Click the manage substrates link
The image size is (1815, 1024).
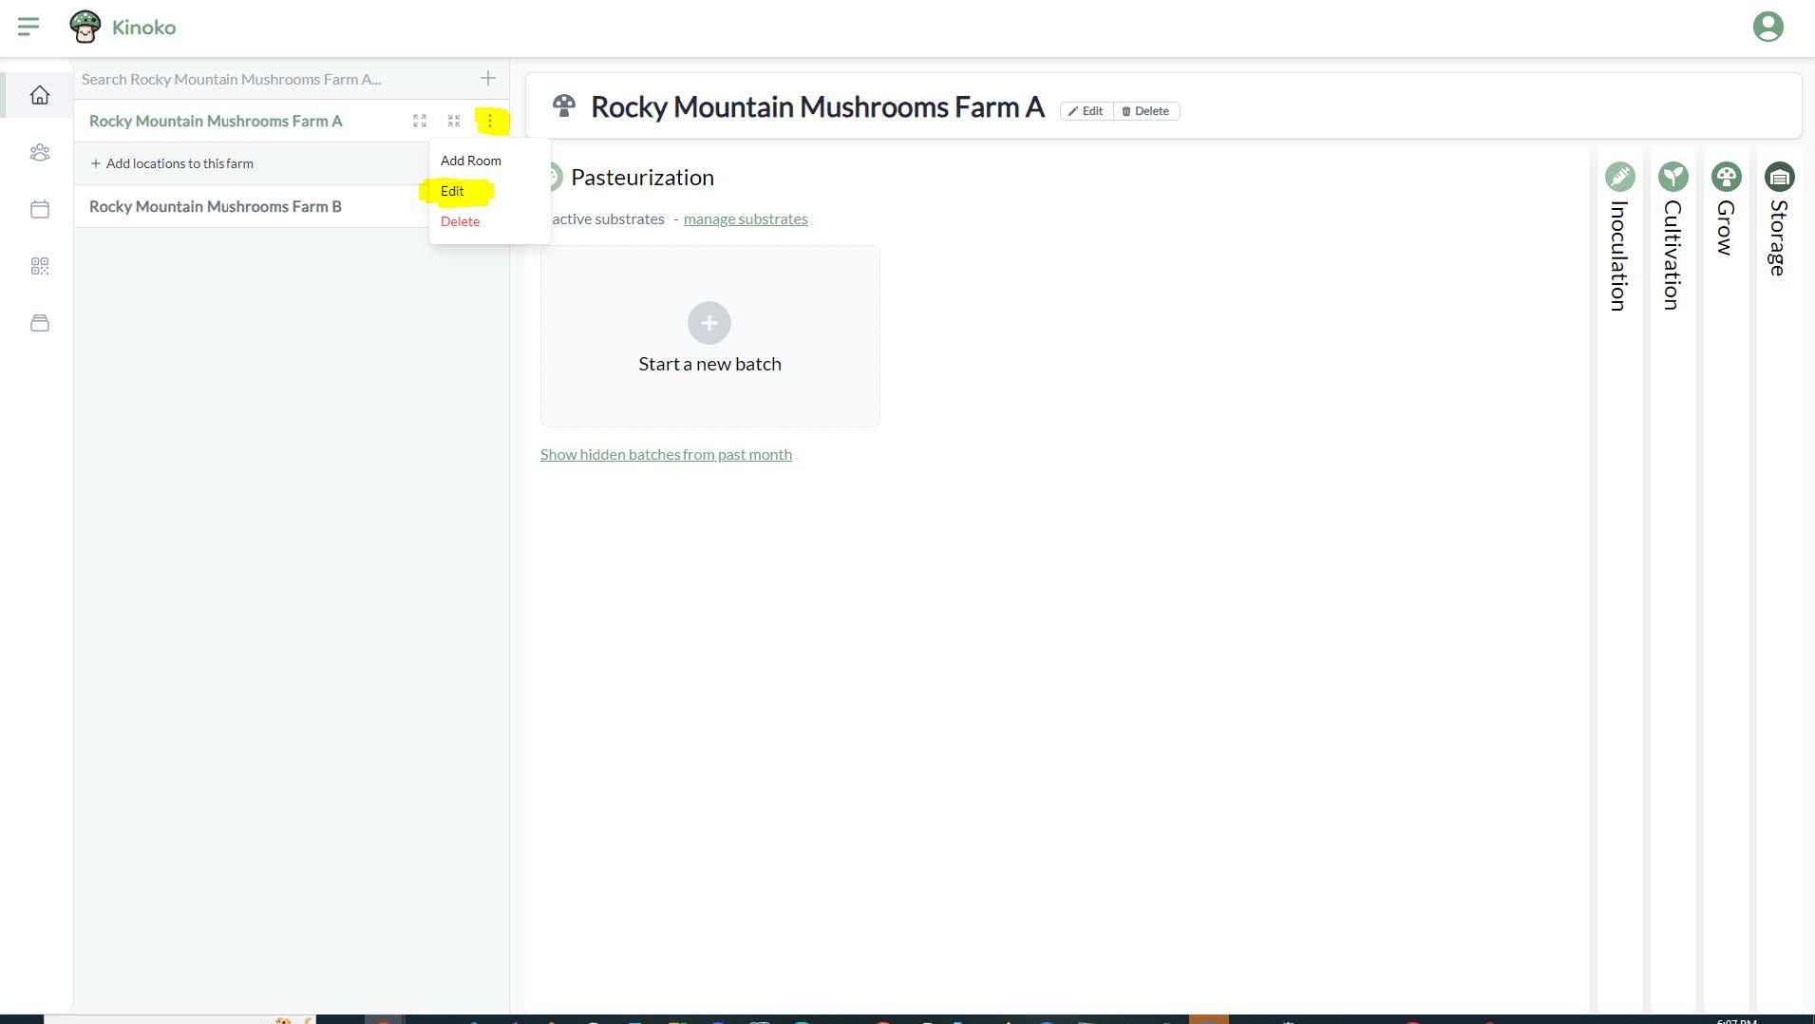(x=746, y=219)
